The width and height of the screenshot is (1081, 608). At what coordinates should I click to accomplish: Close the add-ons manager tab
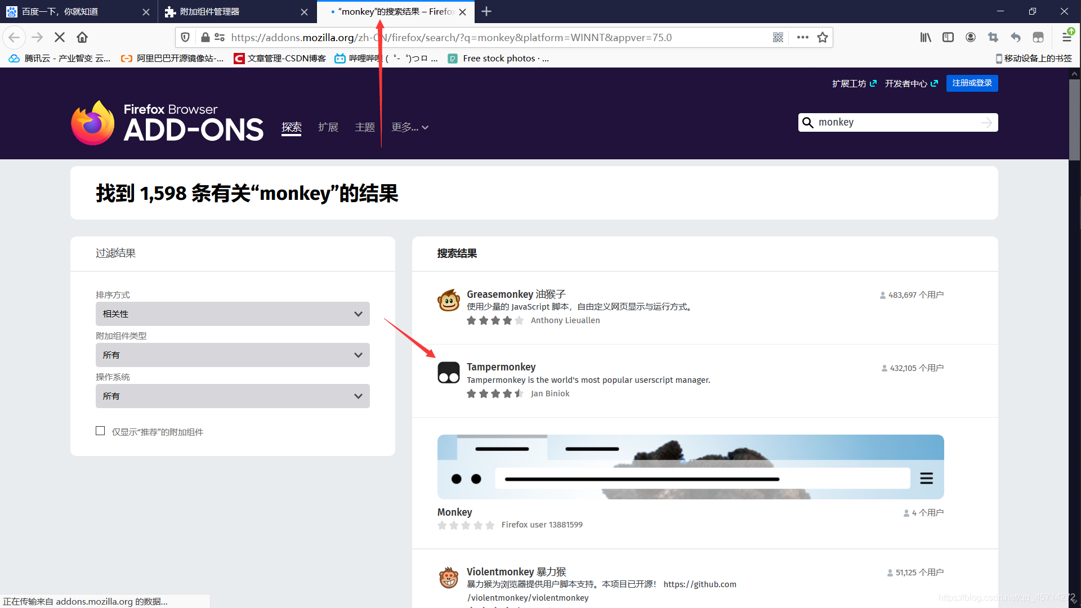(x=304, y=12)
